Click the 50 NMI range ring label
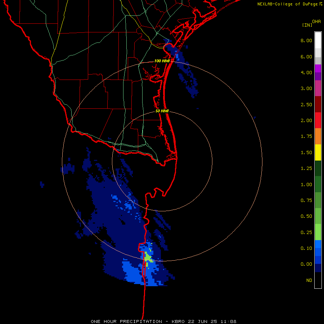Screen dimensions: 324x324 click(162, 111)
